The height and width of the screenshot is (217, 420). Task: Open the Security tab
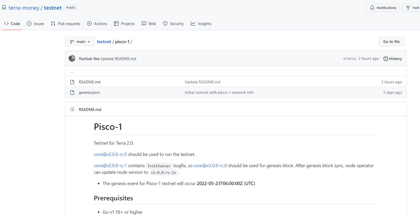[x=173, y=24]
